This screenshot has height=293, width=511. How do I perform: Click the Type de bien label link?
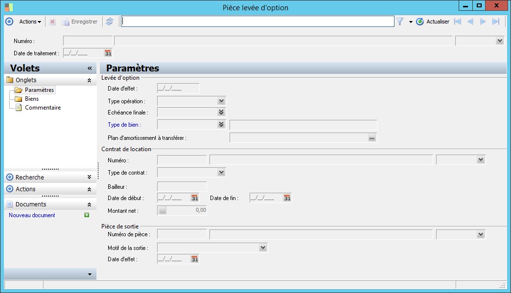(x=124, y=125)
